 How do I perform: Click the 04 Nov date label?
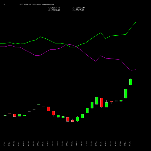click(x=28, y=143)
